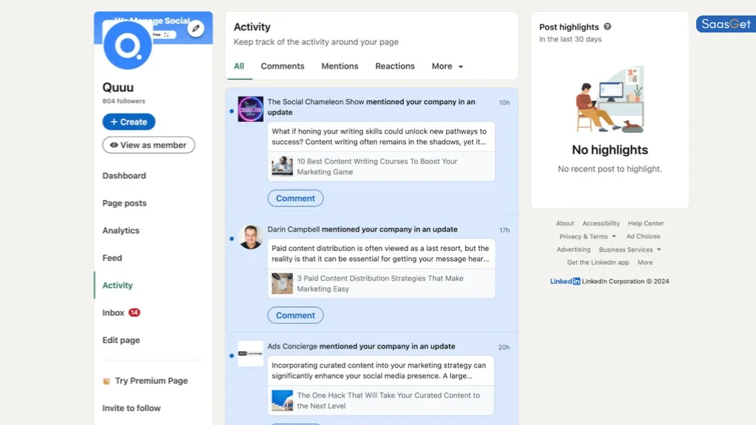Click the pencil edit icon on banner
The image size is (756, 425).
tap(196, 29)
